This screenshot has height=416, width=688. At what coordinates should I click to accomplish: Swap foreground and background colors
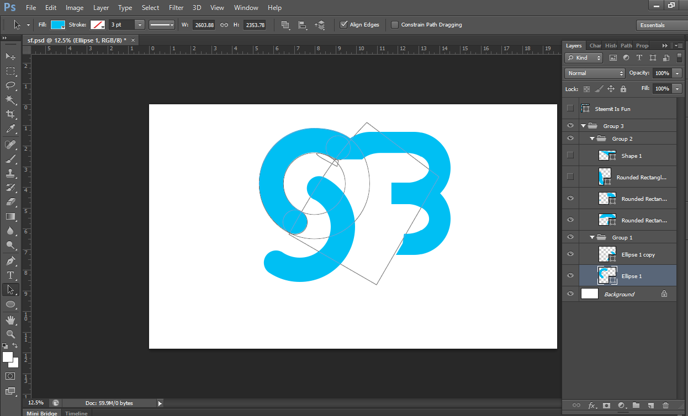pos(15,345)
